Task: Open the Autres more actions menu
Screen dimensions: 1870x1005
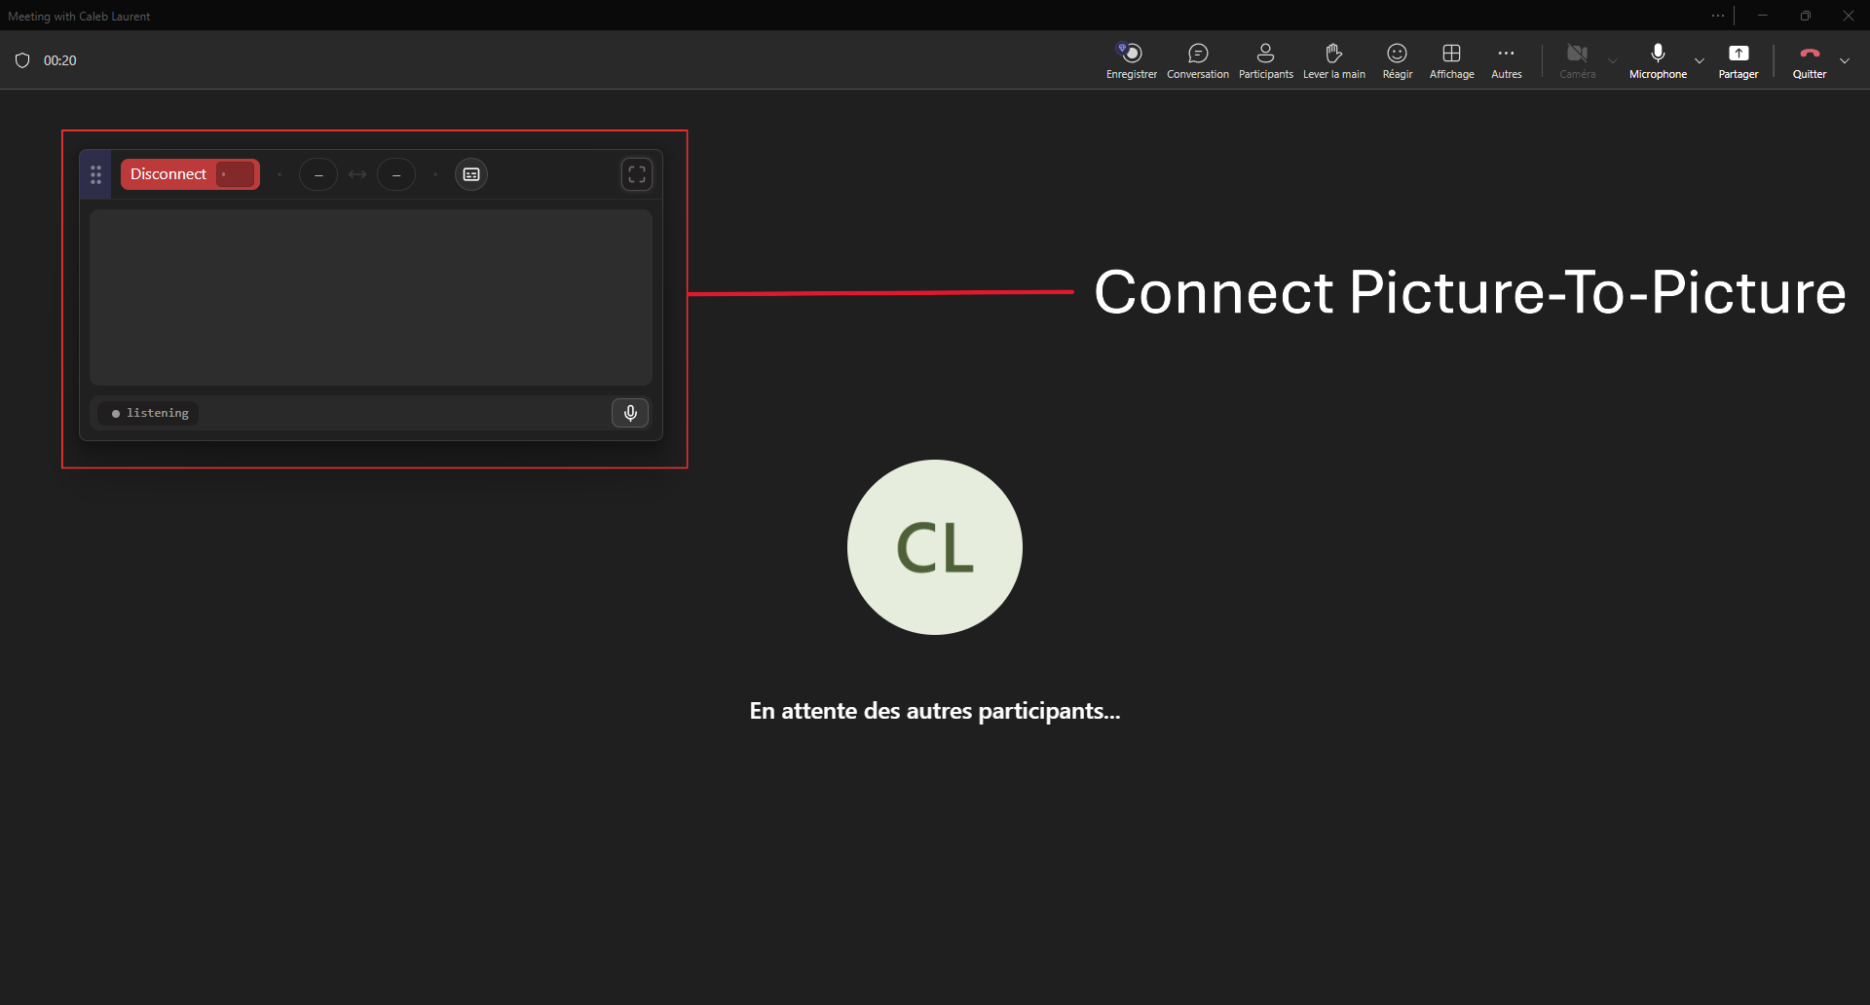Action: pyautogui.click(x=1506, y=60)
